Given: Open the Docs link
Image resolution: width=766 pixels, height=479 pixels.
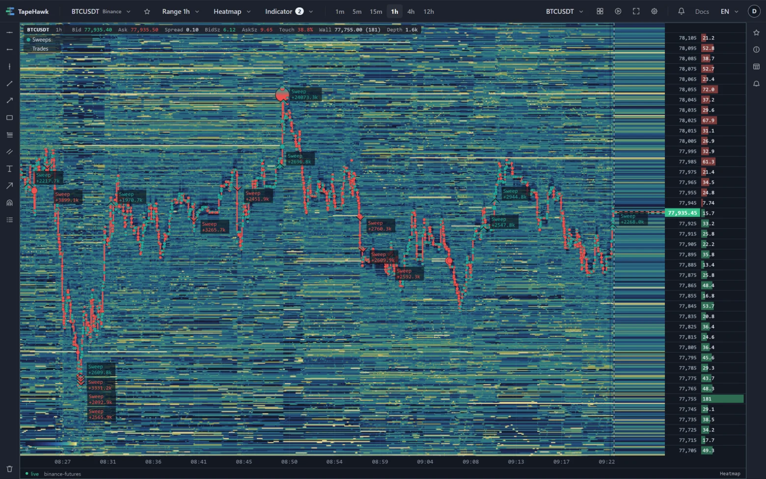Looking at the screenshot, I should coord(702,11).
